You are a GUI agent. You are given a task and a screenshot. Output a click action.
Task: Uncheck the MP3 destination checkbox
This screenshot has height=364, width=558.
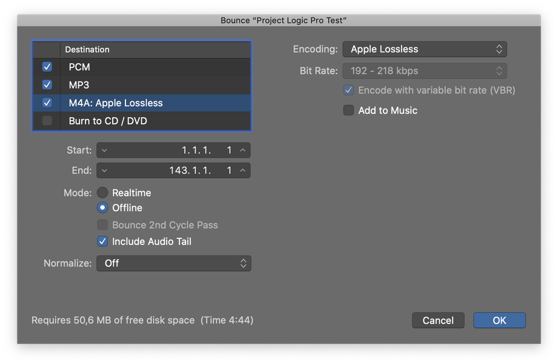click(x=47, y=85)
